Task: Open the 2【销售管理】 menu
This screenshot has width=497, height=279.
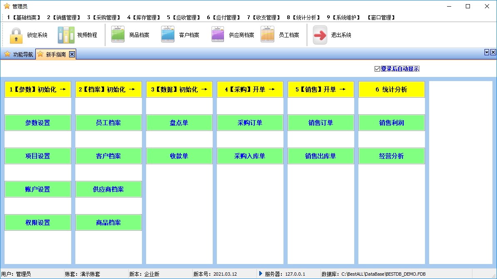Action: [x=63, y=17]
